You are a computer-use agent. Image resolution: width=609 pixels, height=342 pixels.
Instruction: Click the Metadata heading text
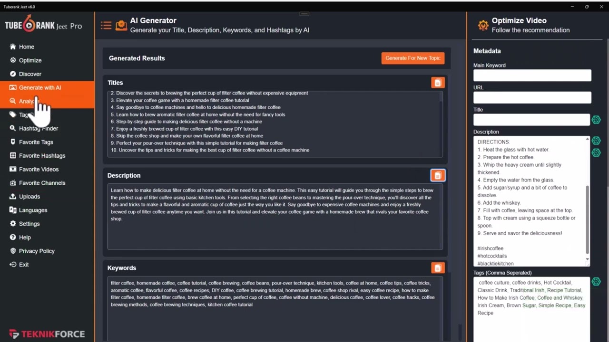(487, 51)
